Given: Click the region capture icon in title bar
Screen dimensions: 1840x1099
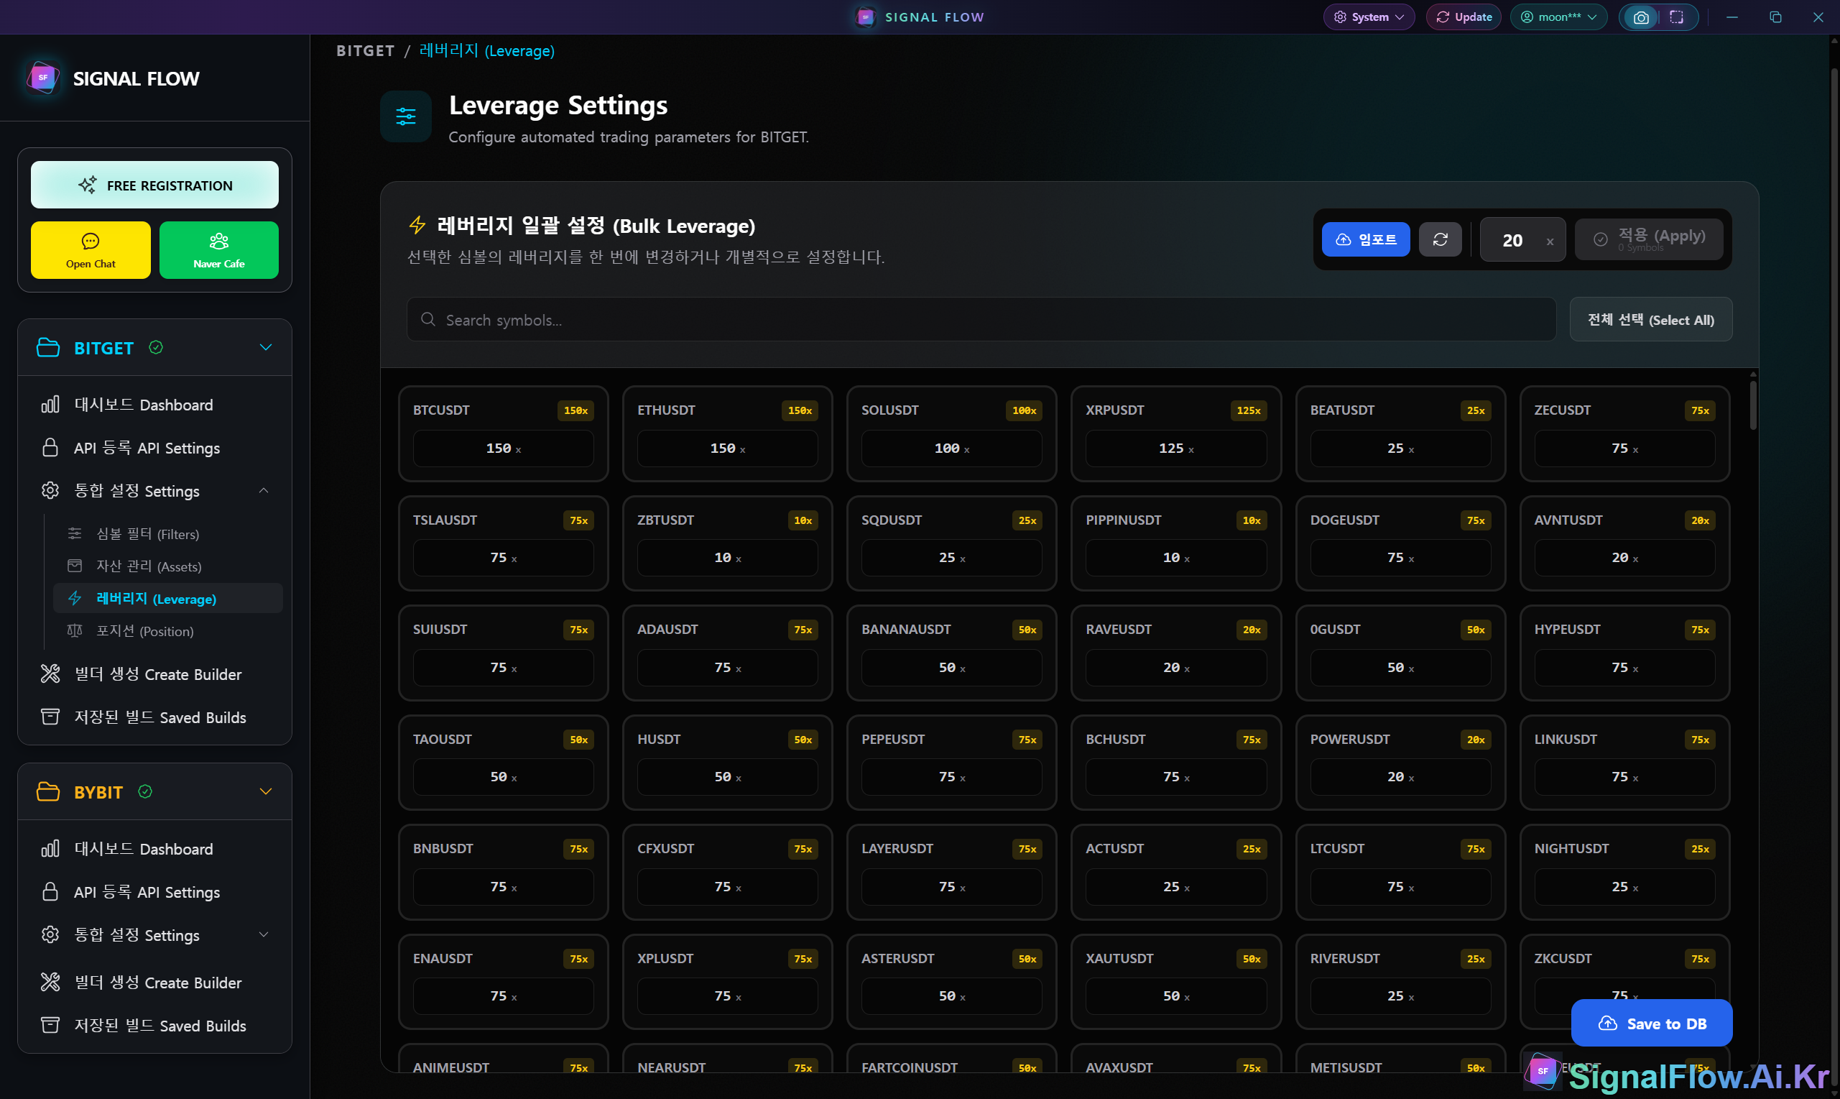Looking at the screenshot, I should click(x=1676, y=17).
